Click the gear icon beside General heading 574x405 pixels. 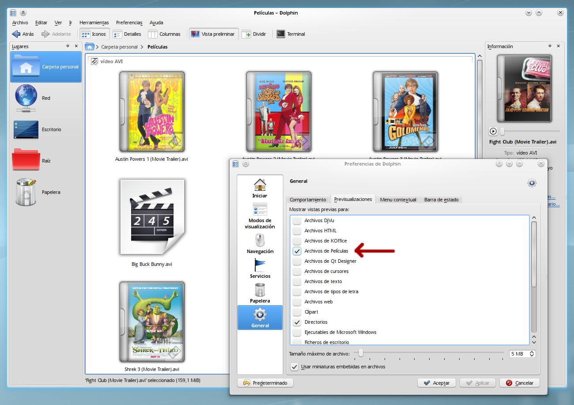click(x=532, y=183)
